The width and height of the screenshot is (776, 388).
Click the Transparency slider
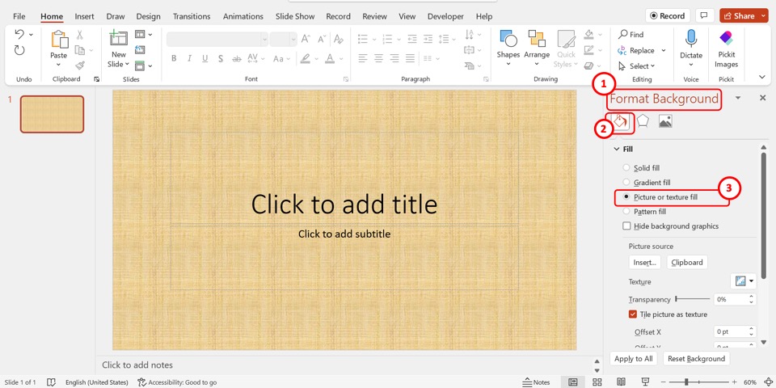(693, 299)
